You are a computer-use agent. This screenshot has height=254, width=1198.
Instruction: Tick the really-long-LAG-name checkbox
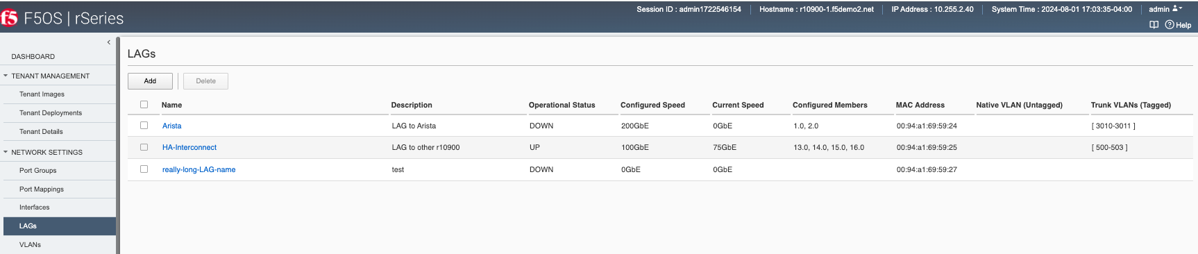coord(144,169)
